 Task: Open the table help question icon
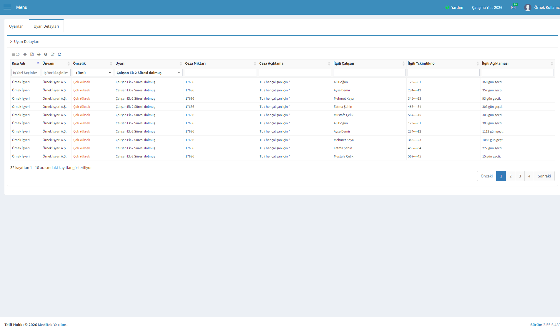tap(46, 54)
